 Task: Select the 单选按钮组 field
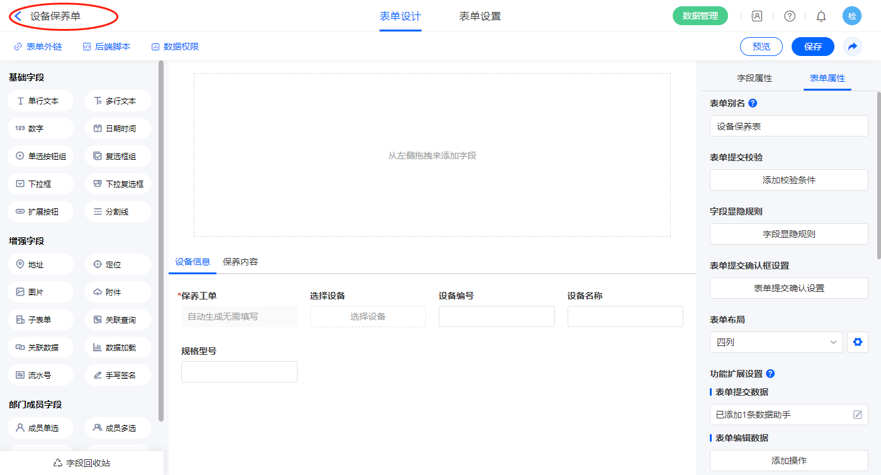(x=41, y=156)
